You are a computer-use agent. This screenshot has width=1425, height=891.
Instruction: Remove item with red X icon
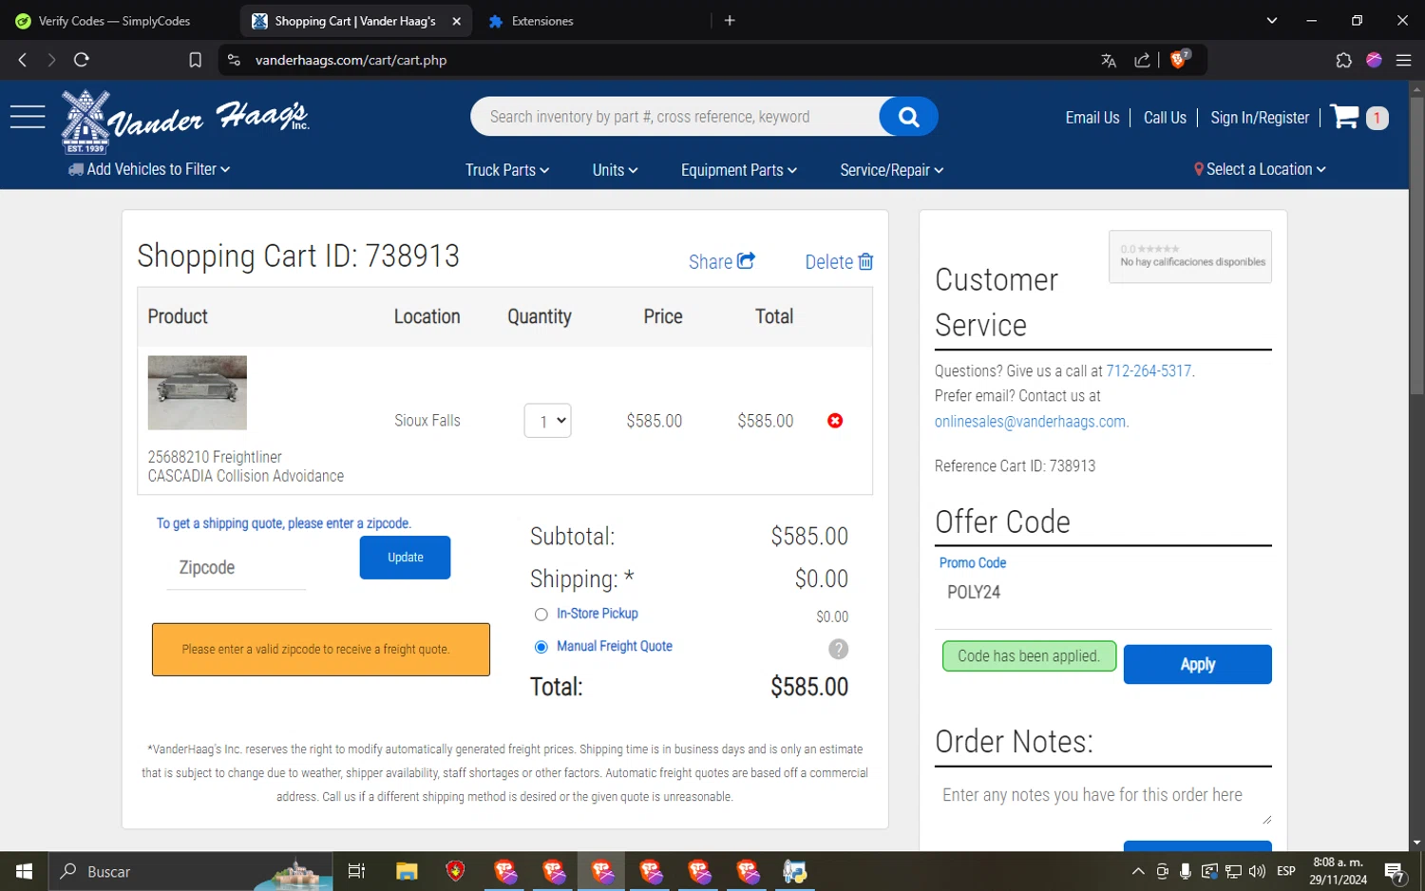(835, 421)
